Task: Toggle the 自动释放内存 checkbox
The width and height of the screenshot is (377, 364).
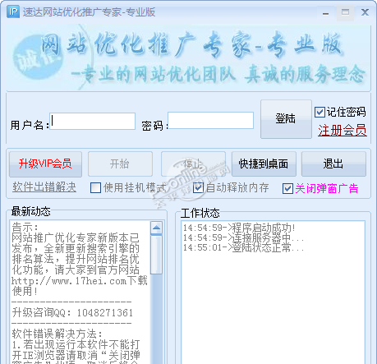Action: [198, 188]
